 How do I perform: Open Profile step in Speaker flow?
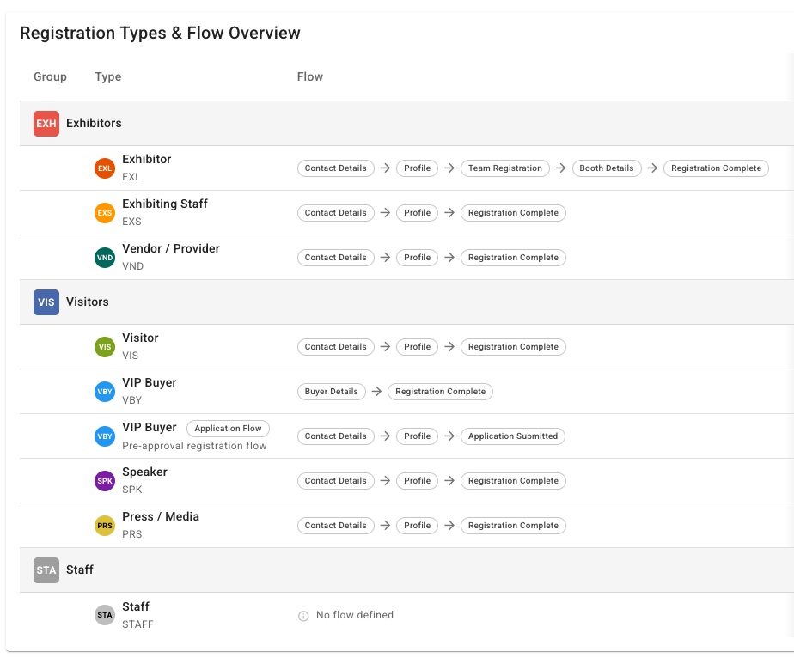tap(418, 481)
